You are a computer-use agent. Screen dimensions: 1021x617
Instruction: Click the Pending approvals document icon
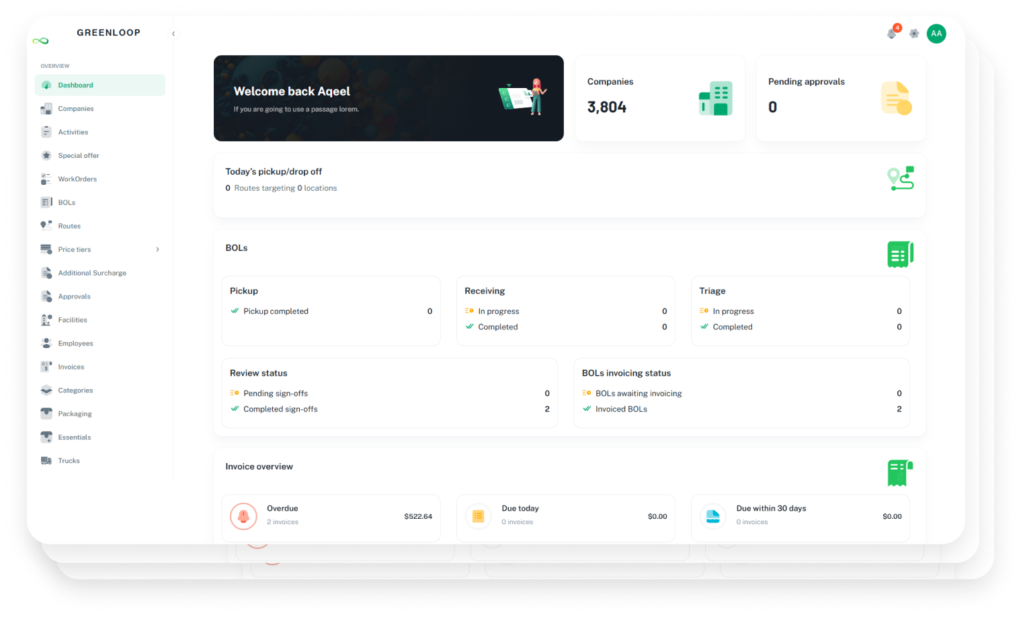point(896,99)
